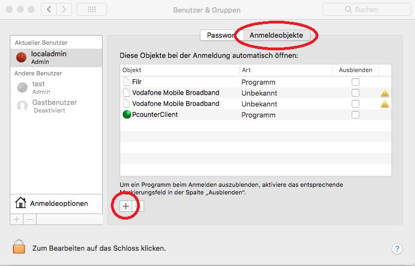The width and height of the screenshot is (415, 266).
Task: Click the warning icon in the first Vodafone row
Action: click(385, 93)
